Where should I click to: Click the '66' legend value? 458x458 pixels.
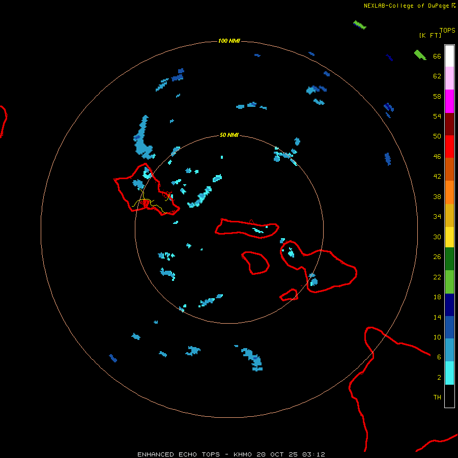(437, 56)
